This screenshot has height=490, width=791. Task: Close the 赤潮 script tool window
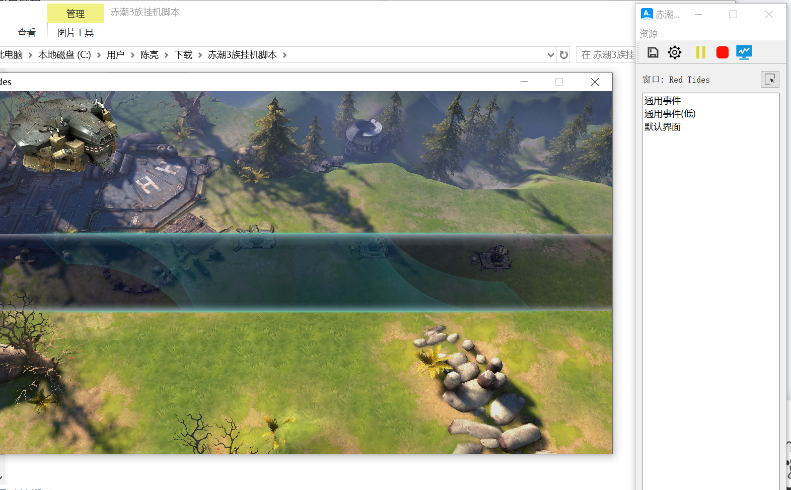coord(769,14)
